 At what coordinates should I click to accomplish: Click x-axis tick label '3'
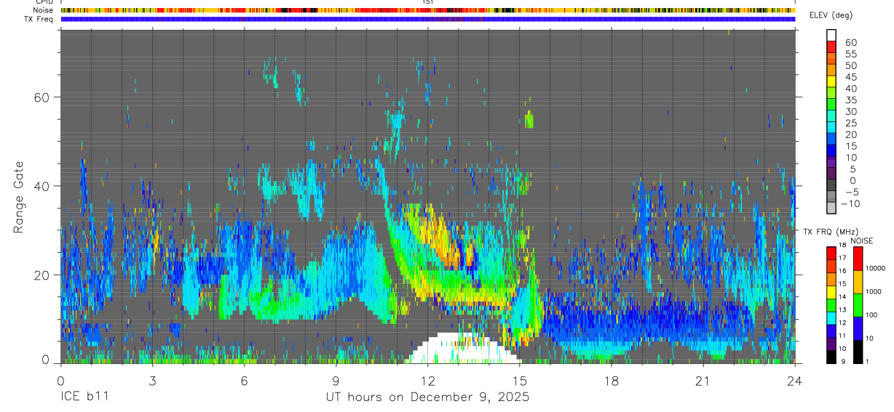pos(152,381)
